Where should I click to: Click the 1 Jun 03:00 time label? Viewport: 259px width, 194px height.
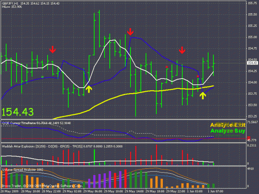(195, 192)
